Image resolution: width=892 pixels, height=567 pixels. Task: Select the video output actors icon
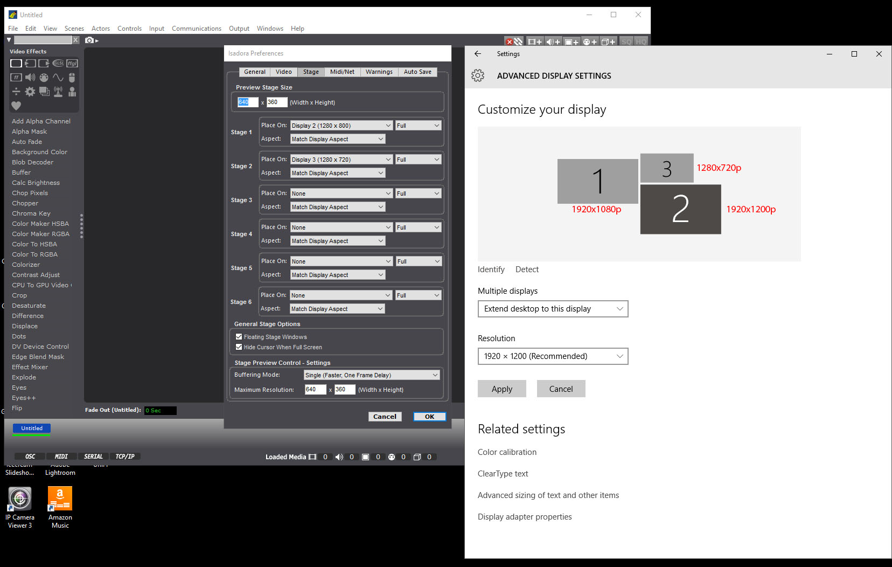(x=44, y=64)
